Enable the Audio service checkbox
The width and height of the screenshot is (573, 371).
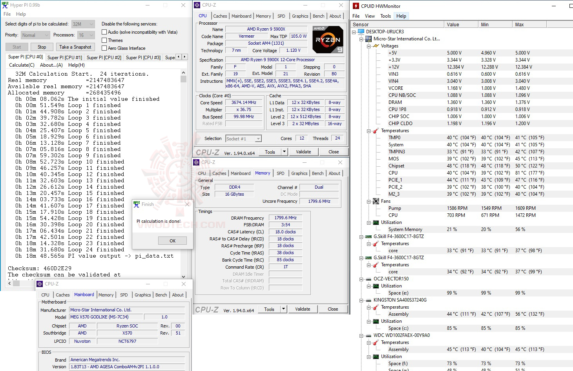point(104,32)
